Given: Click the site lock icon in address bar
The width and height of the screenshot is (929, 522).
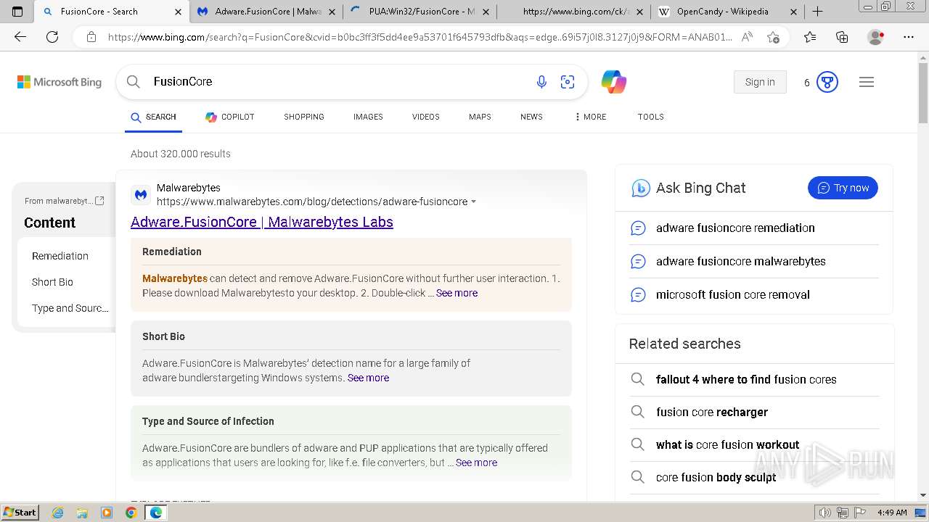Looking at the screenshot, I should (91, 37).
